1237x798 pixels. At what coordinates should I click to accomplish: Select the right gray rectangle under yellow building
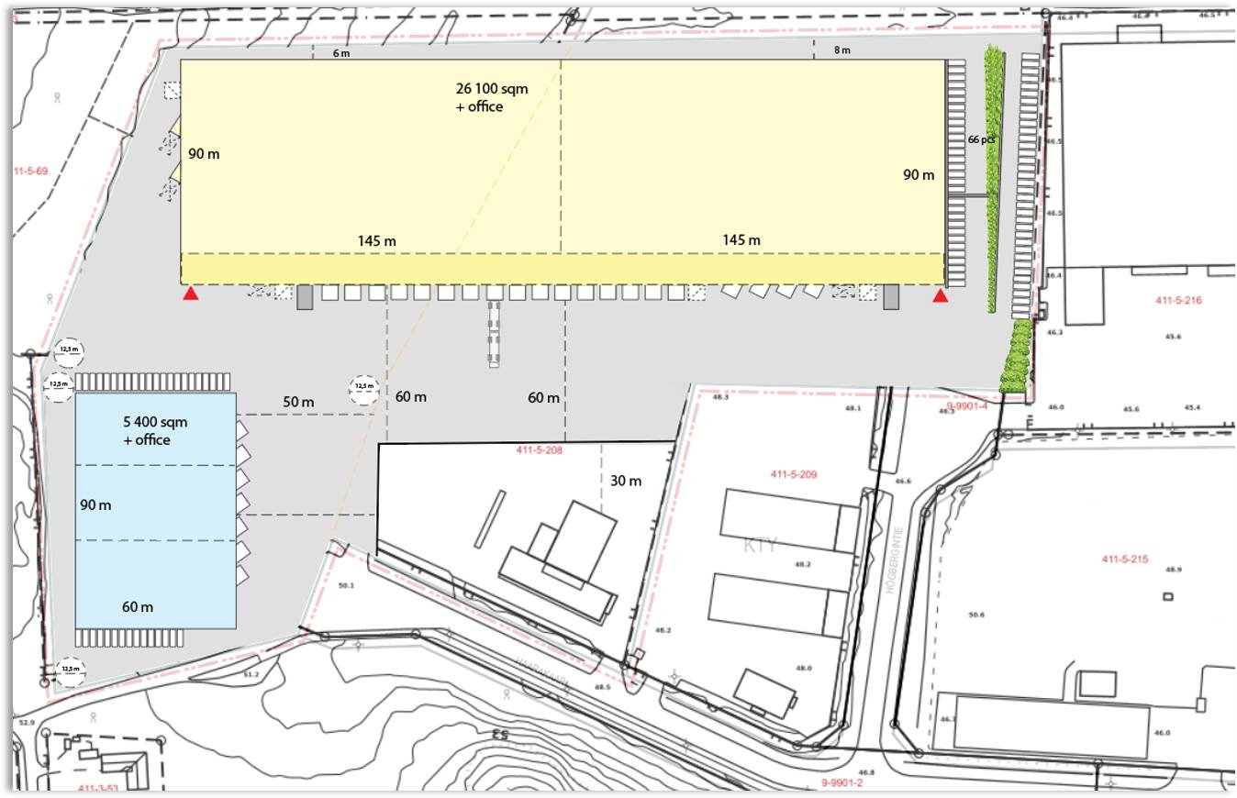(890, 296)
